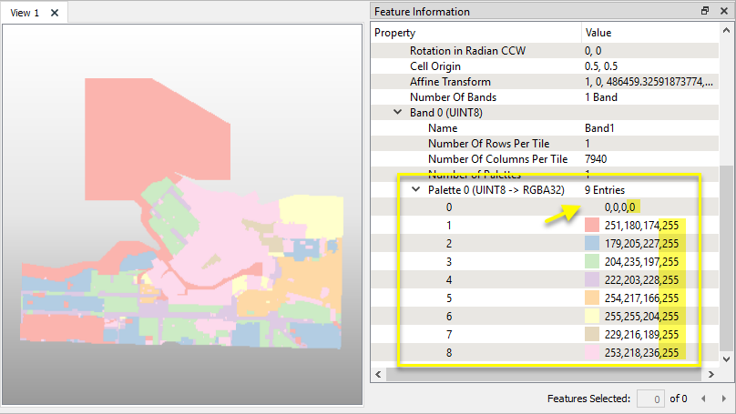This screenshot has height=414, width=736.
Task: Click the Features Selected number field
Action: tap(650, 399)
